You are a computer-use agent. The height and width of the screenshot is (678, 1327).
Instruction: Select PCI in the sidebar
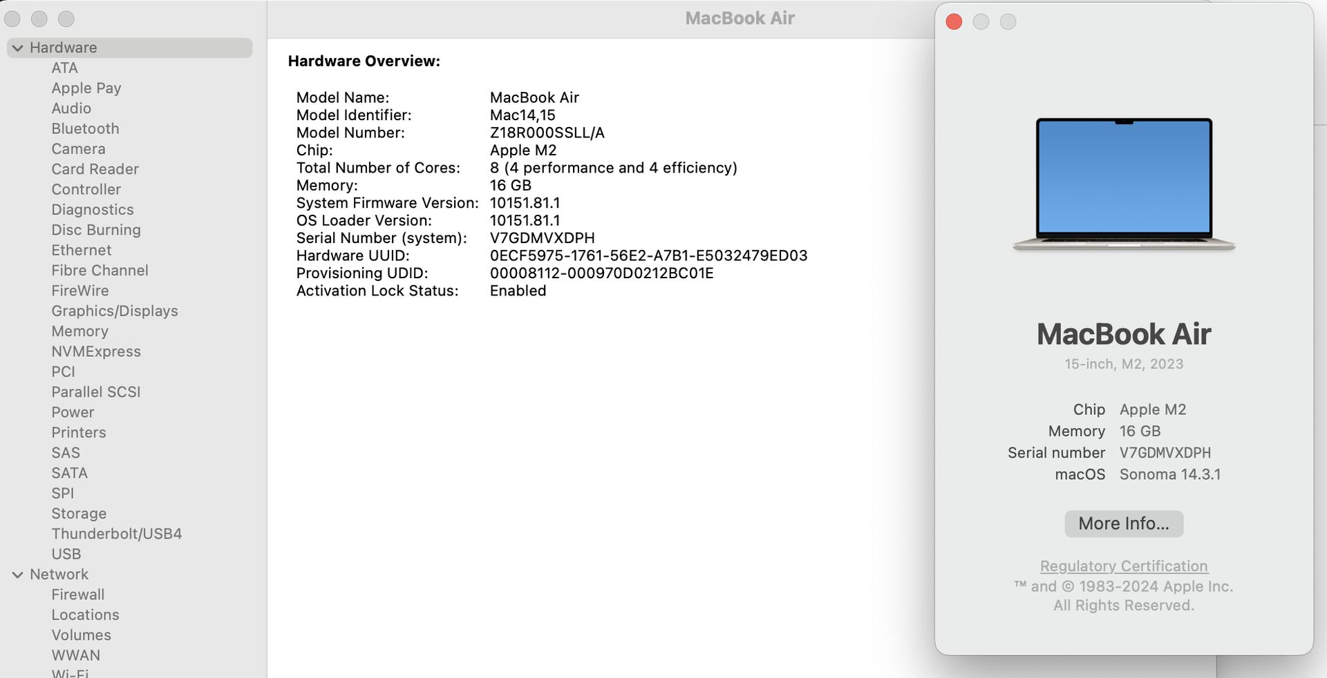63,371
